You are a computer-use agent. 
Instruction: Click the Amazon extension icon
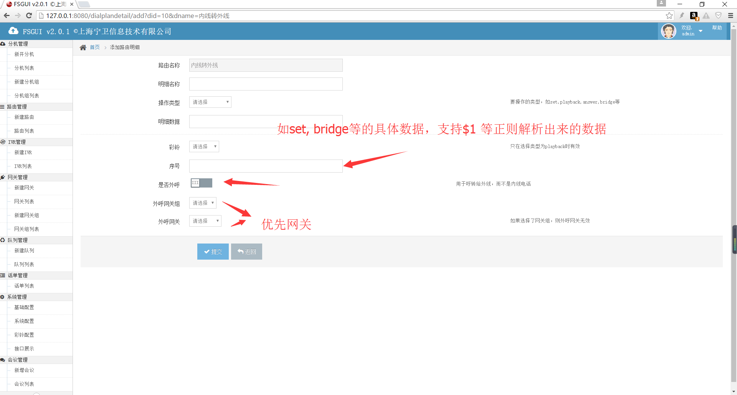point(694,16)
